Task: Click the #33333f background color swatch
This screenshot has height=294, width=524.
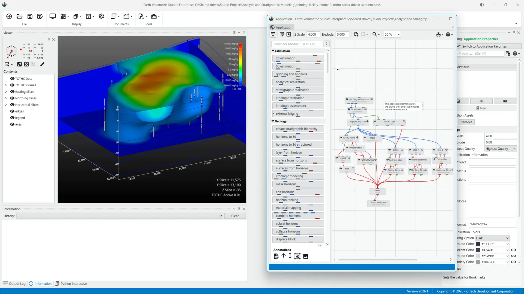Action: click(478, 244)
